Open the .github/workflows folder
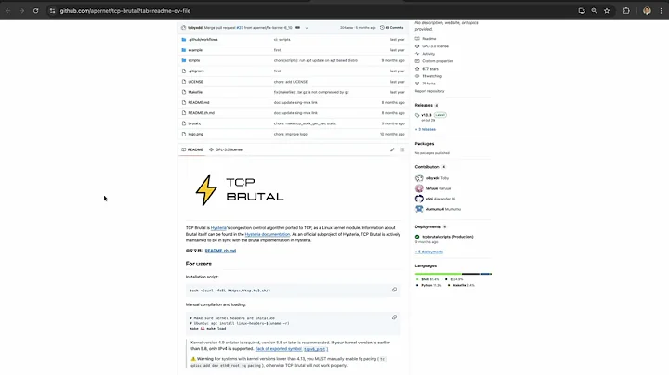669x375 pixels. [203, 39]
